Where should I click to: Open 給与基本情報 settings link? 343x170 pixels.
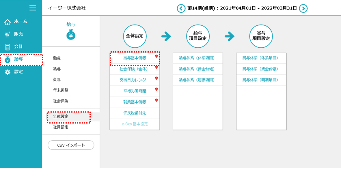(x=135, y=58)
